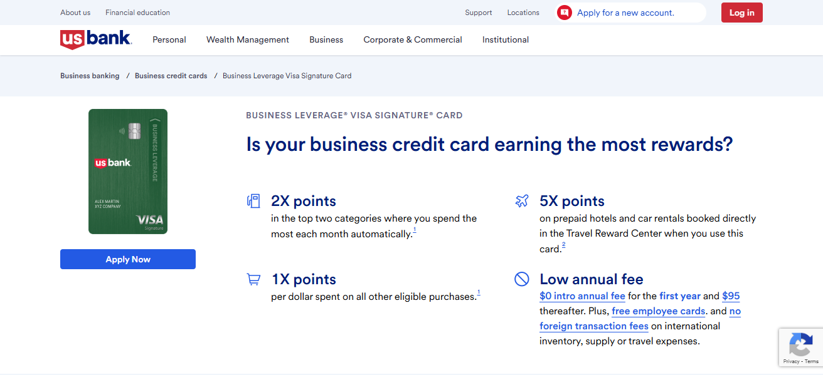Click the '1X points' heading

click(x=304, y=279)
